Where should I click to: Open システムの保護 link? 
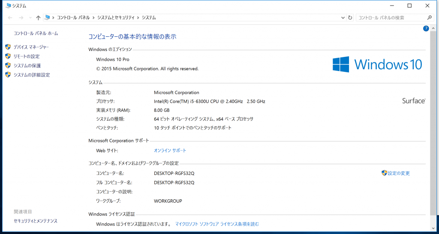[x=27, y=65]
